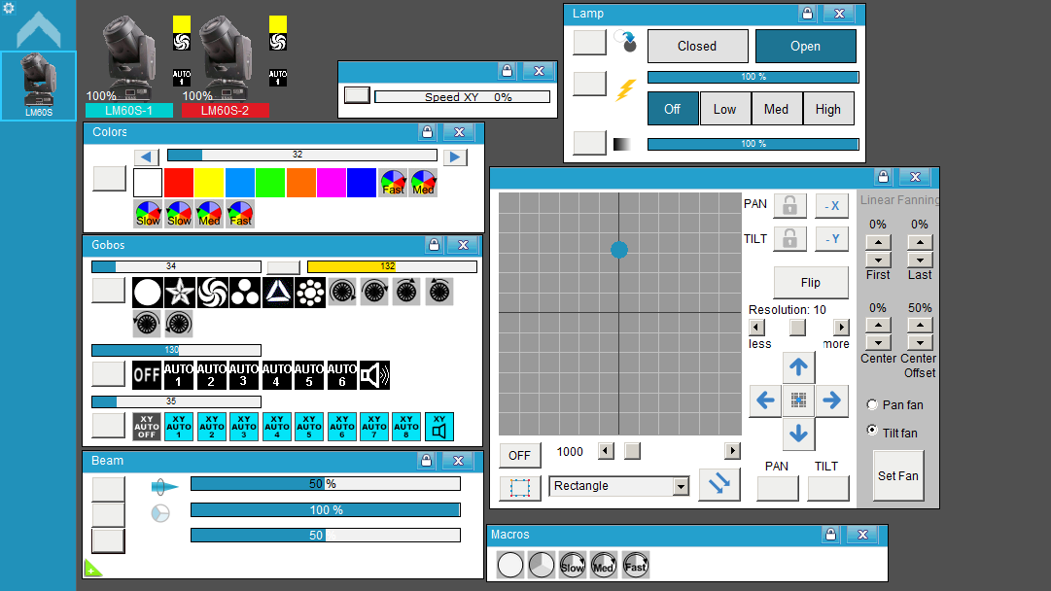
Task: Select the Tilt fan radio option
Action: 872,431
